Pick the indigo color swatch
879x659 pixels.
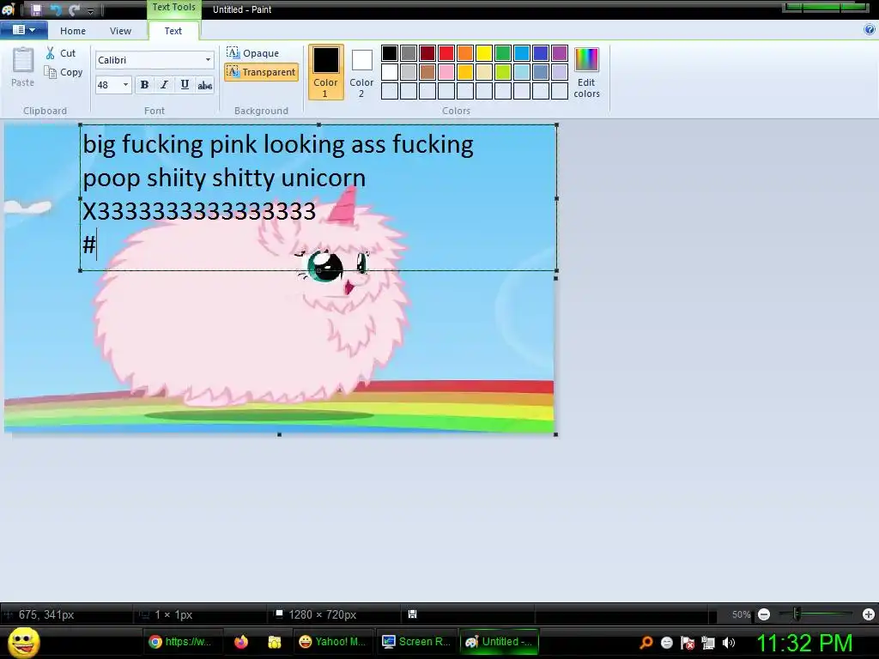541,53
